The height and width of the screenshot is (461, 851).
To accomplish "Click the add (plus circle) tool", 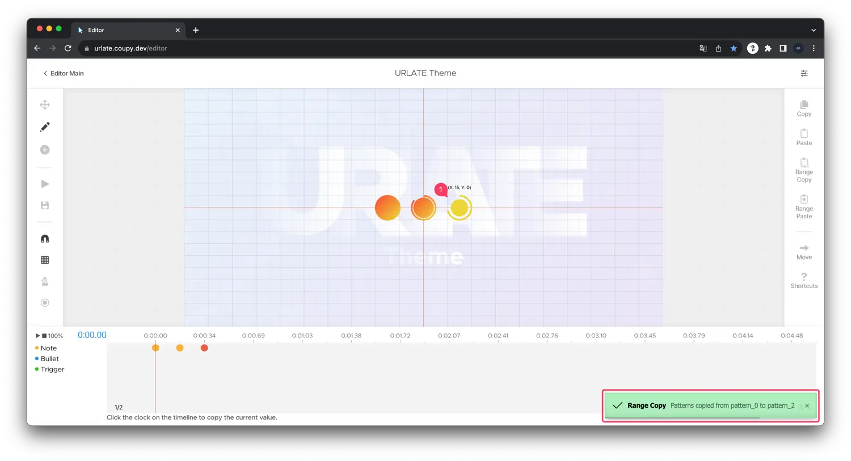I will 45,150.
